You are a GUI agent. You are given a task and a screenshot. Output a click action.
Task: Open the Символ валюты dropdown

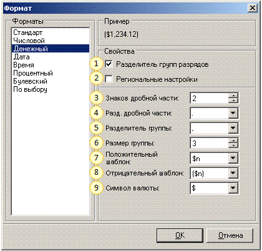pyautogui.click(x=233, y=188)
